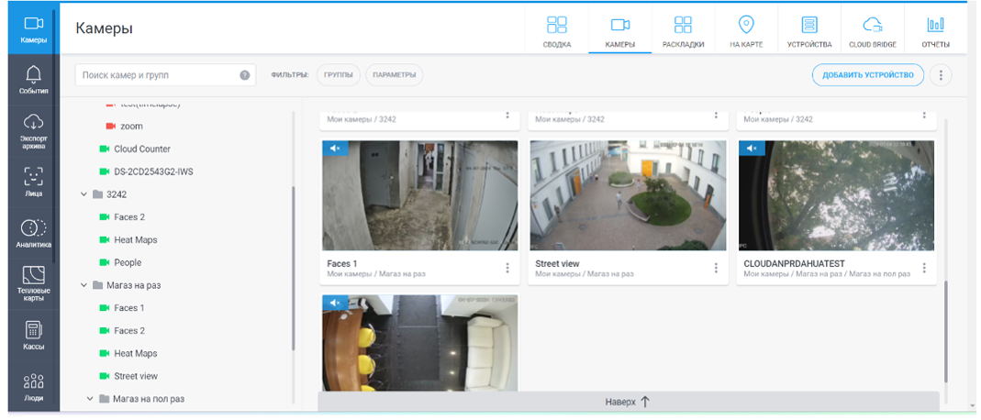The height and width of the screenshot is (420, 981).
Task: Unmute the Faces 1 camera preview
Action: (x=335, y=149)
